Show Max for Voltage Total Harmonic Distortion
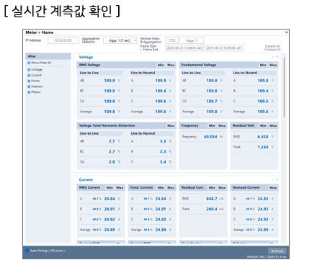The height and width of the screenshot is (260, 312). point(171,125)
